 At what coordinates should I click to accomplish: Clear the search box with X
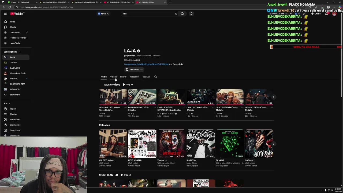(176, 14)
